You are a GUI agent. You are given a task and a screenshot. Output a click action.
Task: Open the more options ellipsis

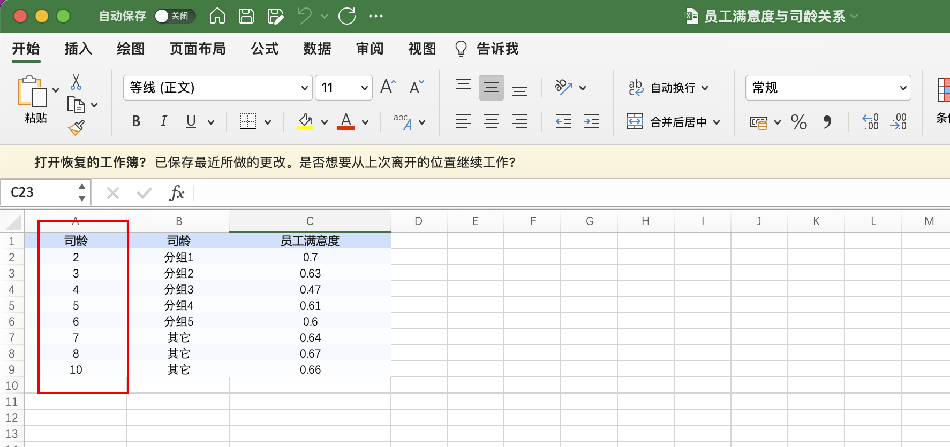(x=376, y=16)
